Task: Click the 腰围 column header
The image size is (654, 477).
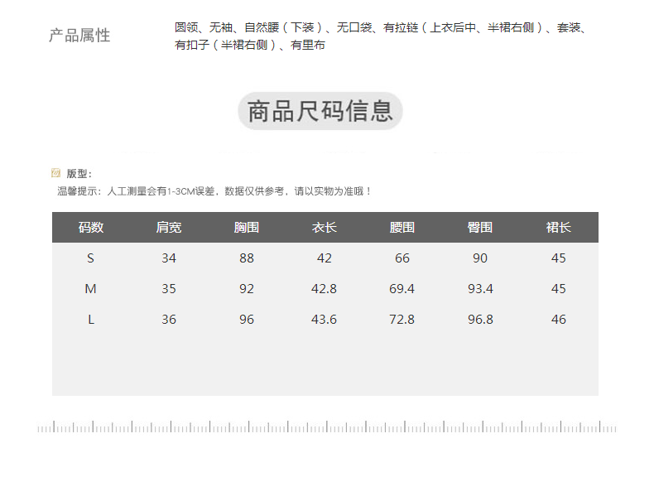Action: click(402, 228)
